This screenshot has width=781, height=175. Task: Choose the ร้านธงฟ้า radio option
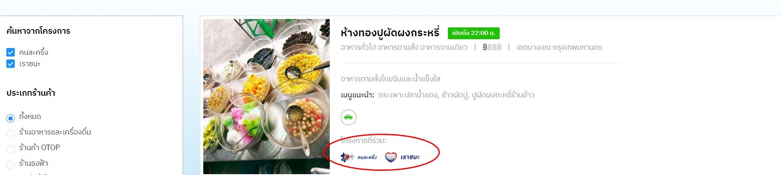click(x=11, y=165)
